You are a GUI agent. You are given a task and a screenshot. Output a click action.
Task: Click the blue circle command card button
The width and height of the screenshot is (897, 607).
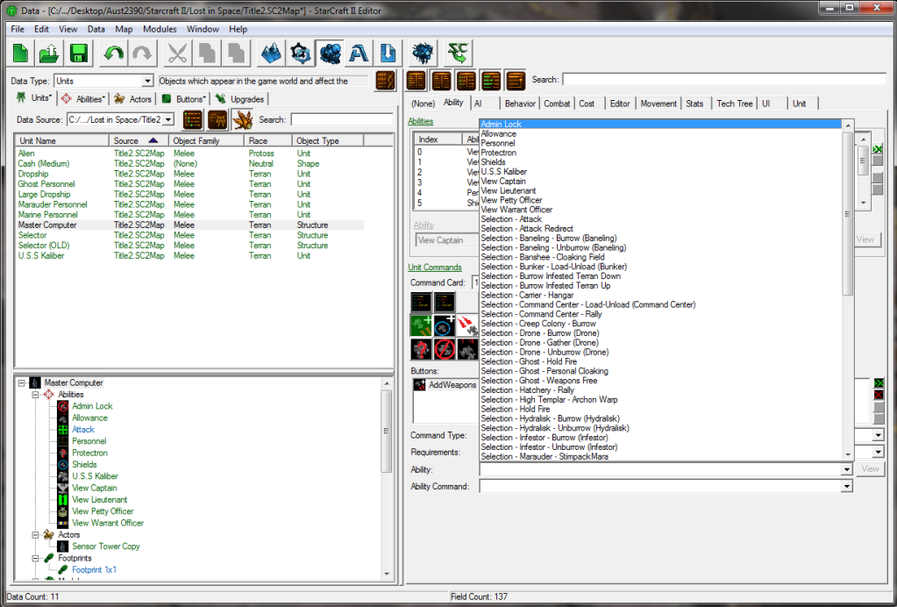coord(445,325)
